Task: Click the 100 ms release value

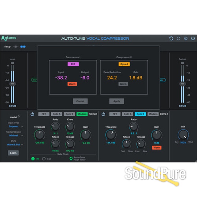Action: (x=70, y=151)
